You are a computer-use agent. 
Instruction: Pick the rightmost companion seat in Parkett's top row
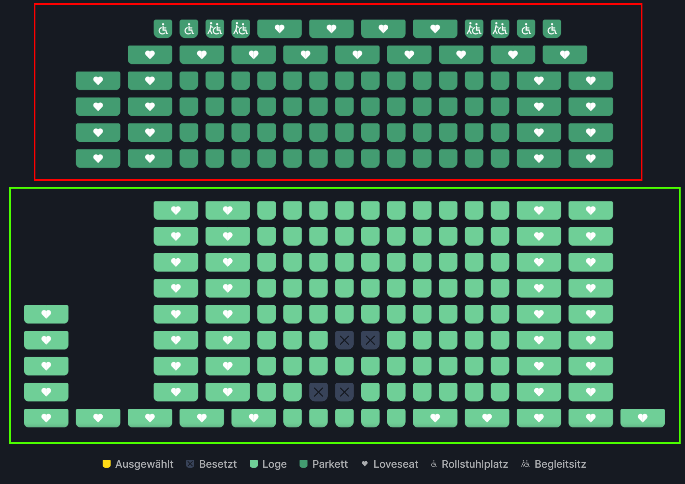[x=500, y=29]
